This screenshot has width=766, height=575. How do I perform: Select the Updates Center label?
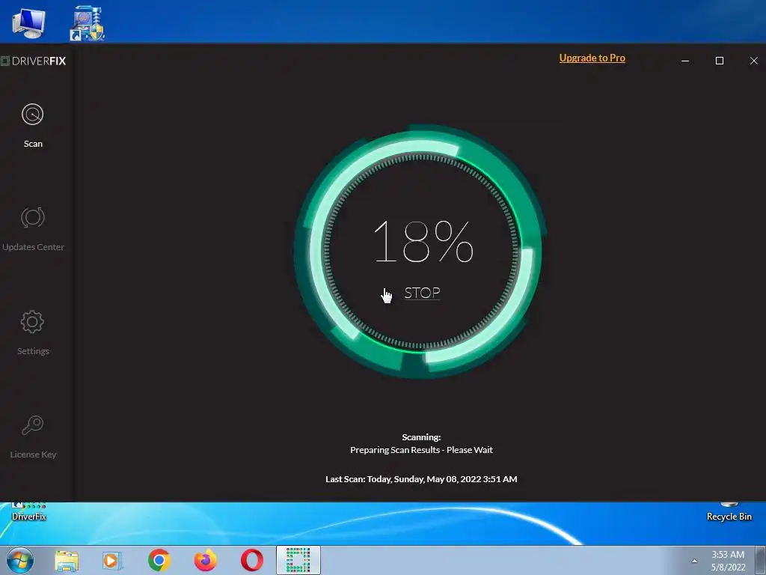point(33,247)
